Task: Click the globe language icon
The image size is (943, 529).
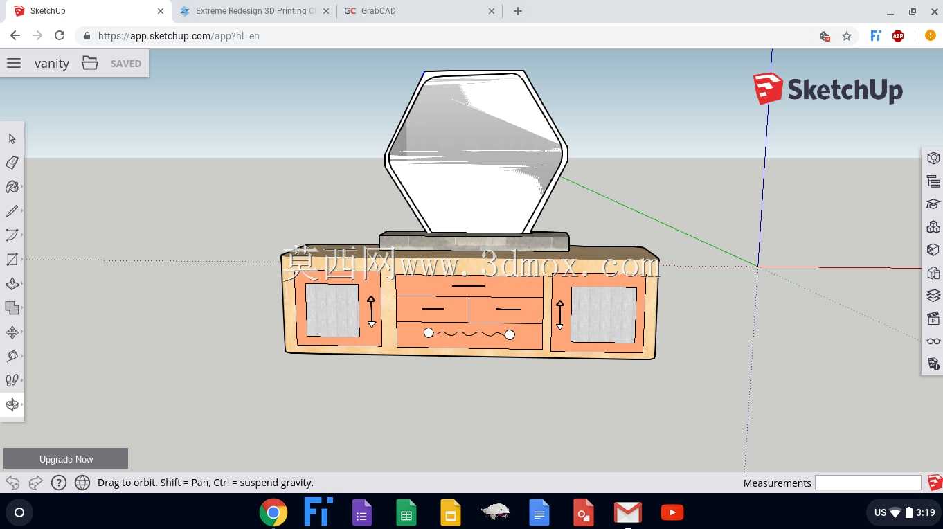Action: pos(82,483)
